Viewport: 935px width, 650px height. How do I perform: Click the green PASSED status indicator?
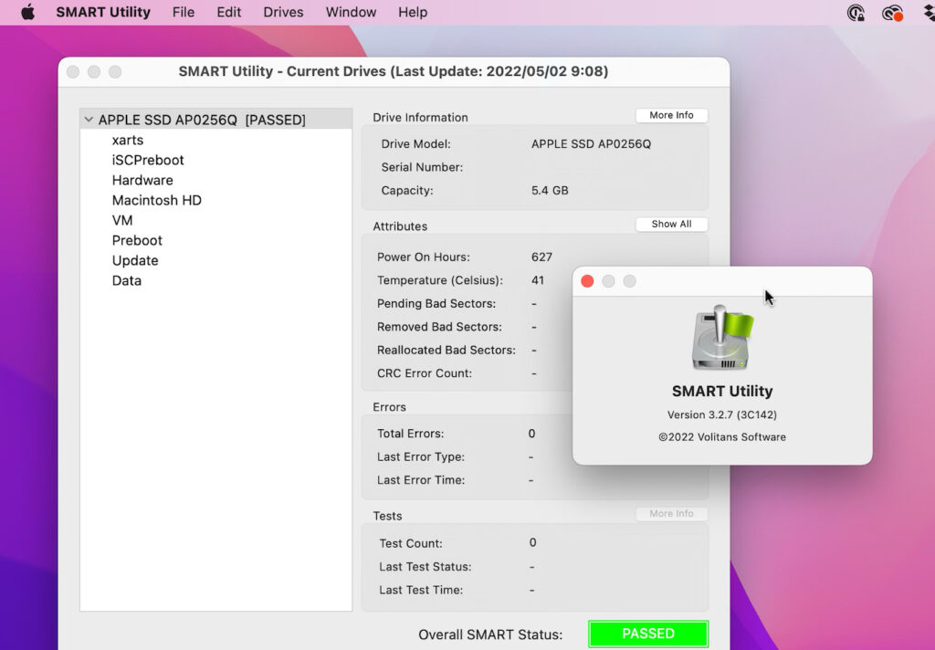click(x=648, y=634)
